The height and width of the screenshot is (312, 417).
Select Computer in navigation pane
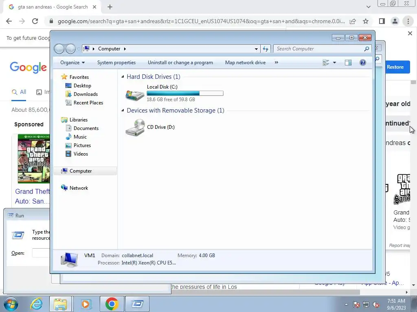click(x=85, y=171)
